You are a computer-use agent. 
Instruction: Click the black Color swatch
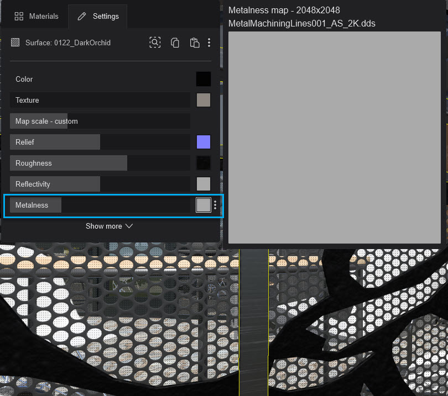pyautogui.click(x=204, y=79)
